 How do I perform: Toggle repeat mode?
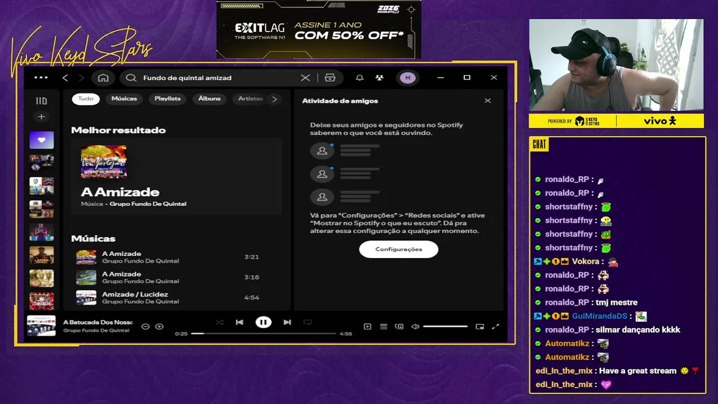point(307,322)
